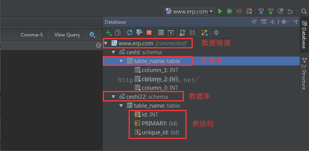Select column_3: INT
309x151 pixels.
pos(156,88)
